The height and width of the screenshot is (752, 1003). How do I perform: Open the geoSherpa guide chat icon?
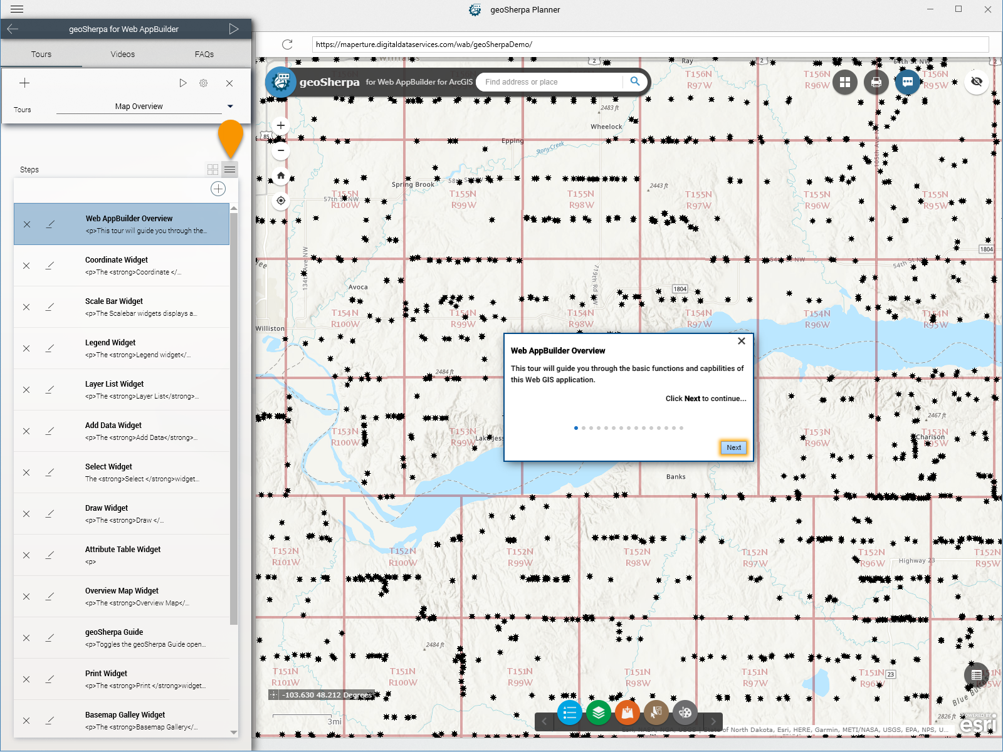[908, 82]
